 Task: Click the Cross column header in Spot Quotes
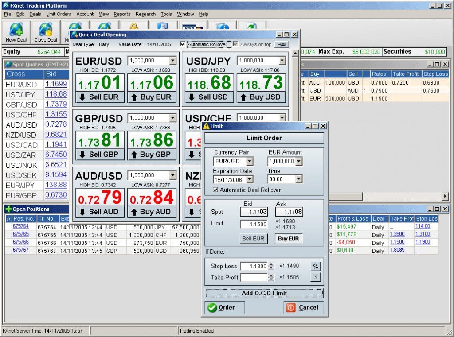coord(24,74)
